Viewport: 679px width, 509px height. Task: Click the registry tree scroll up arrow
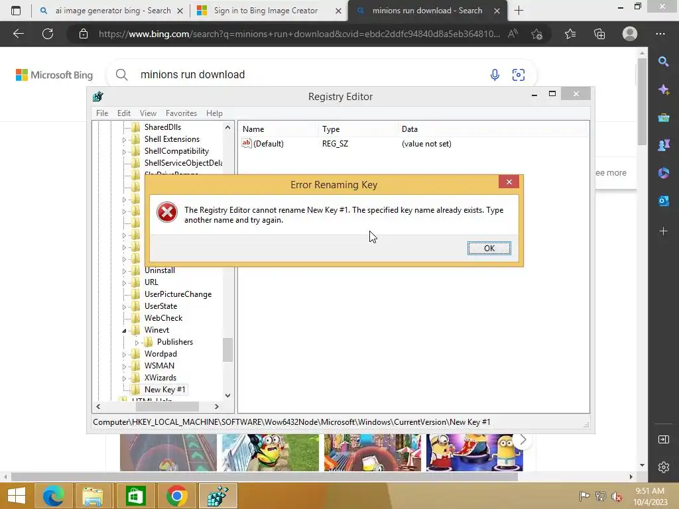pyautogui.click(x=228, y=127)
